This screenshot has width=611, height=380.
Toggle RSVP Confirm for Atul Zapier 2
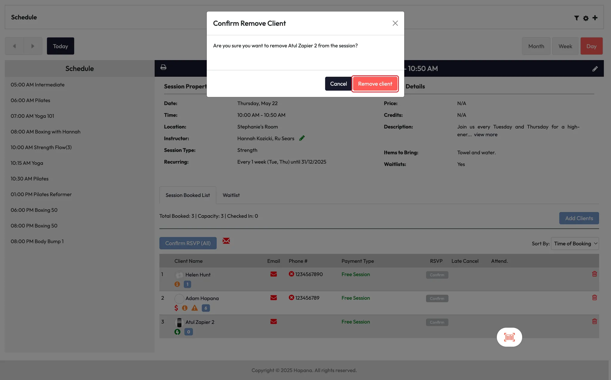[x=437, y=322]
